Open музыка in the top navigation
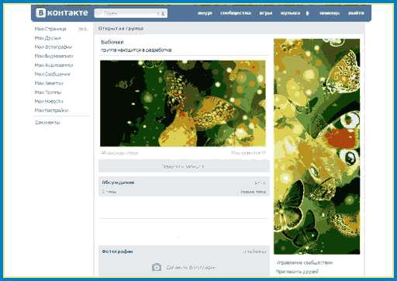The width and height of the screenshot is (397, 281). pos(290,13)
